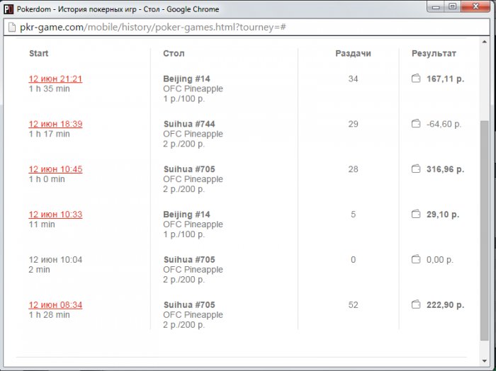Click hands count 28
The height and width of the screenshot is (371, 496).
click(353, 169)
